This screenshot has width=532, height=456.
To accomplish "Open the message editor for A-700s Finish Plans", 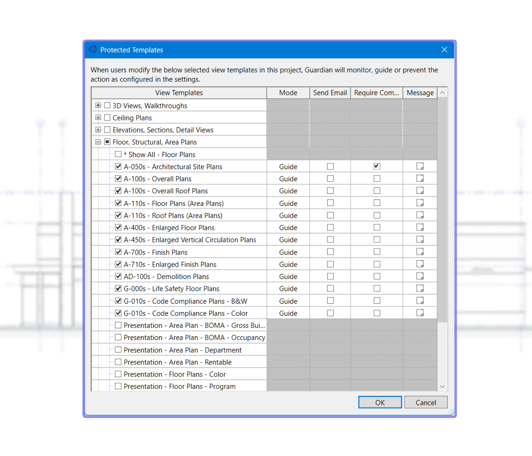I will (420, 252).
